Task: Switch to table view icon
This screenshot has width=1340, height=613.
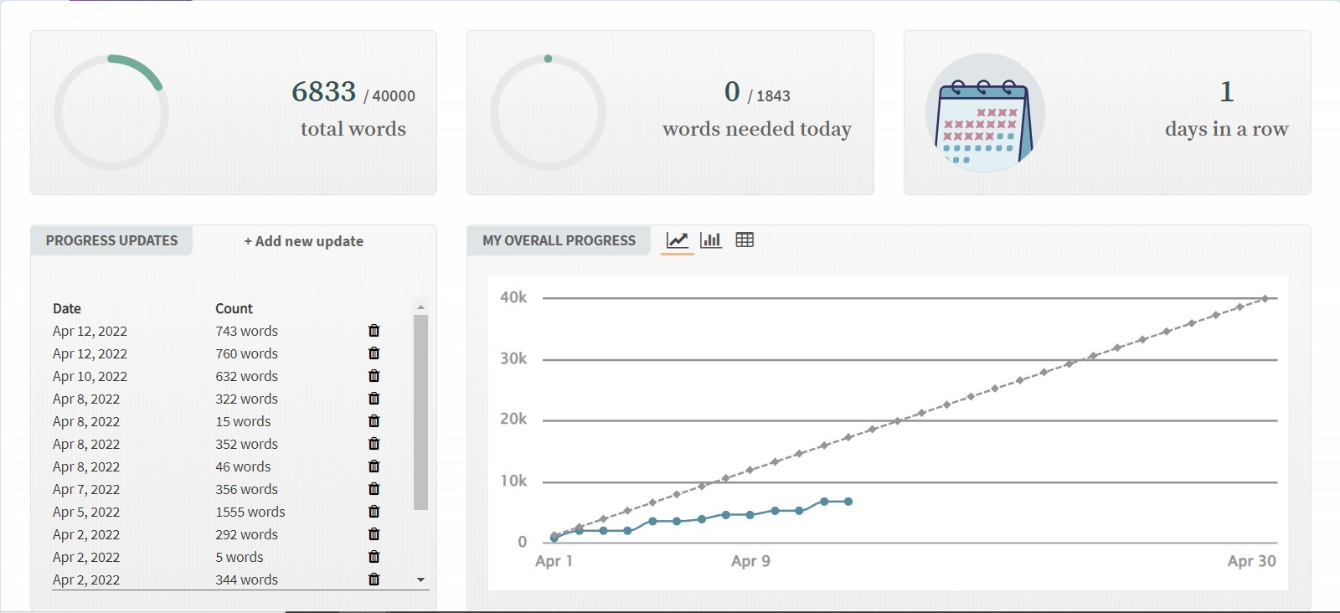Action: coord(745,240)
